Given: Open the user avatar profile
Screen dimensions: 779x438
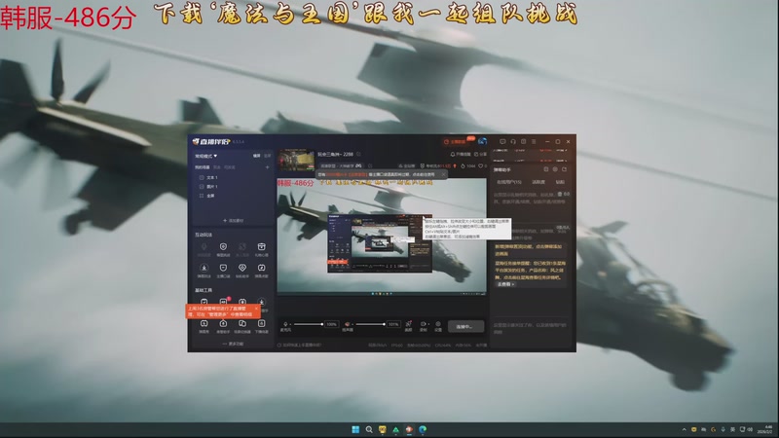Looking at the screenshot, I should tap(482, 141).
